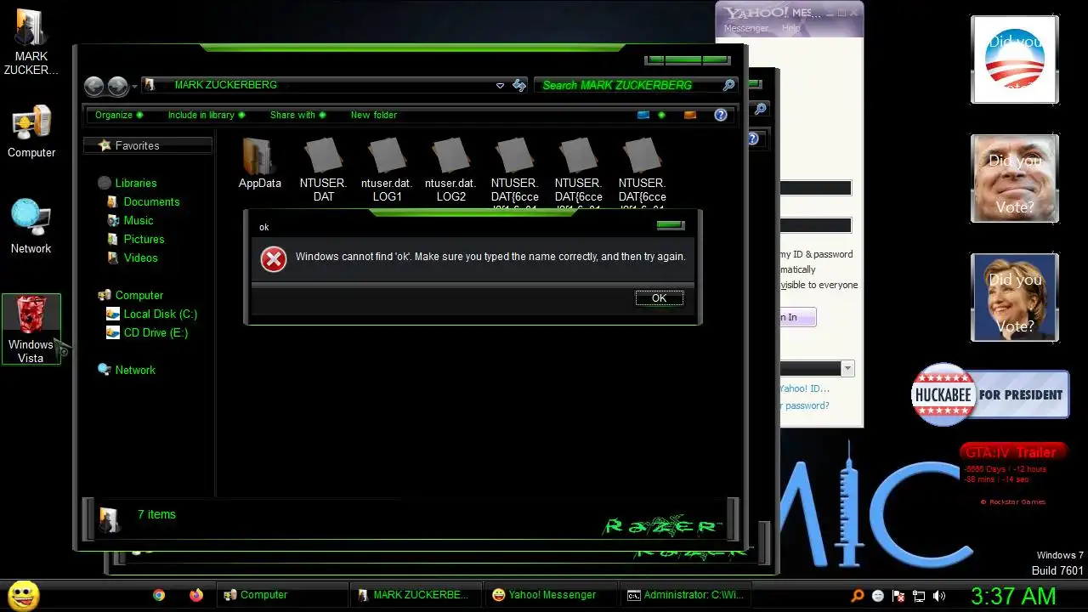This screenshot has width=1088, height=612.
Task: Click OK in the error dialog
Action: pyautogui.click(x=659, y=297)
